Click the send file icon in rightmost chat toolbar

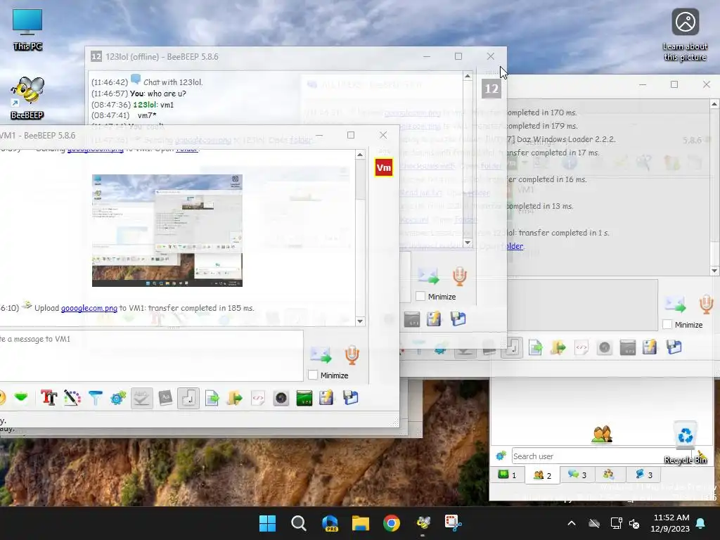(535, 347)
